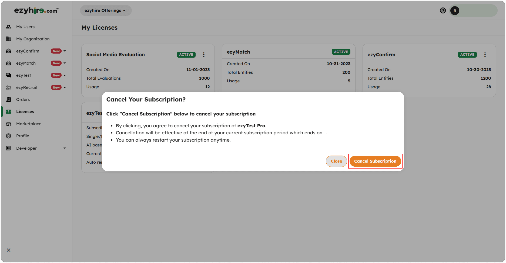Image resolution: width=506 pixels, height=263 pixels.
Task: Click ezyMatch usage value 5
Action: [349, 81]
